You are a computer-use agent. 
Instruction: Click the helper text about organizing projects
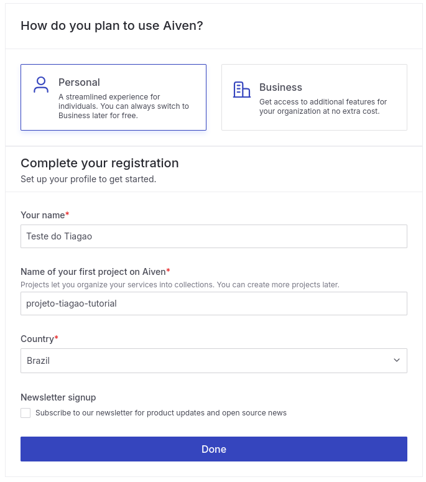(179, 285)
